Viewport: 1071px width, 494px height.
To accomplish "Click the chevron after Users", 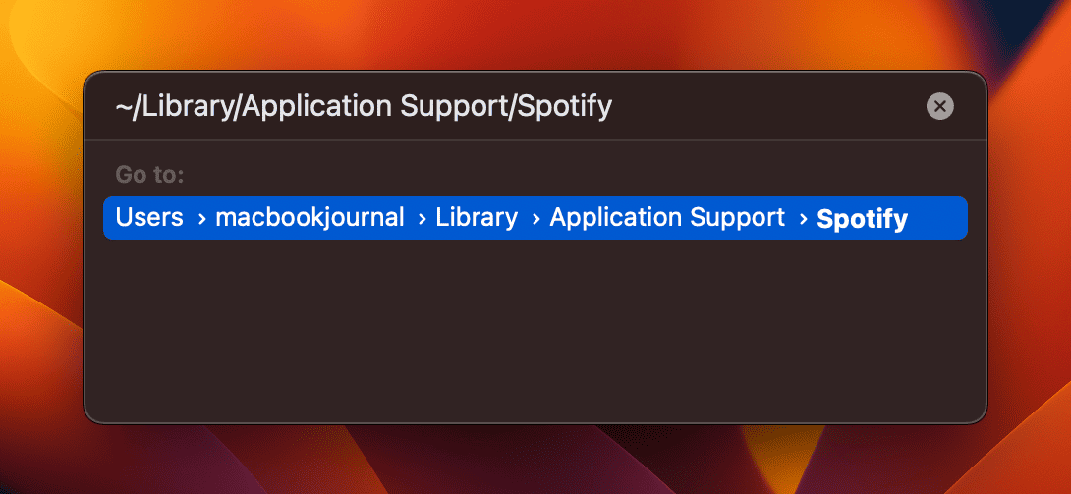I will 200,219.
